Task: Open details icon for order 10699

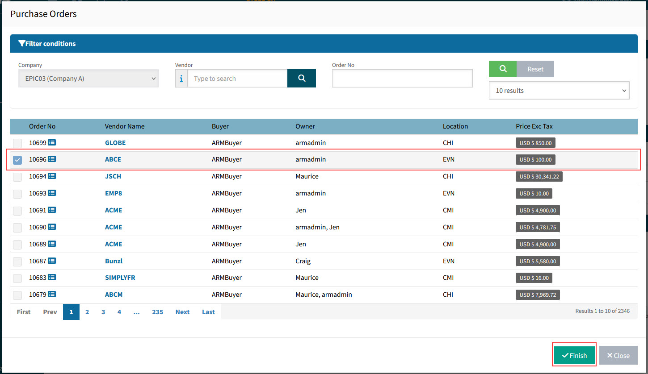Action: coord(52,143)
